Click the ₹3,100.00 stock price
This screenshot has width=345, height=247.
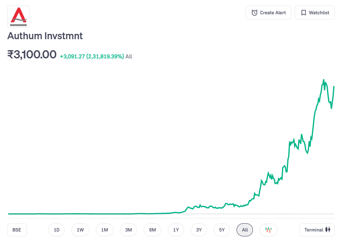[x=32, y=54]
